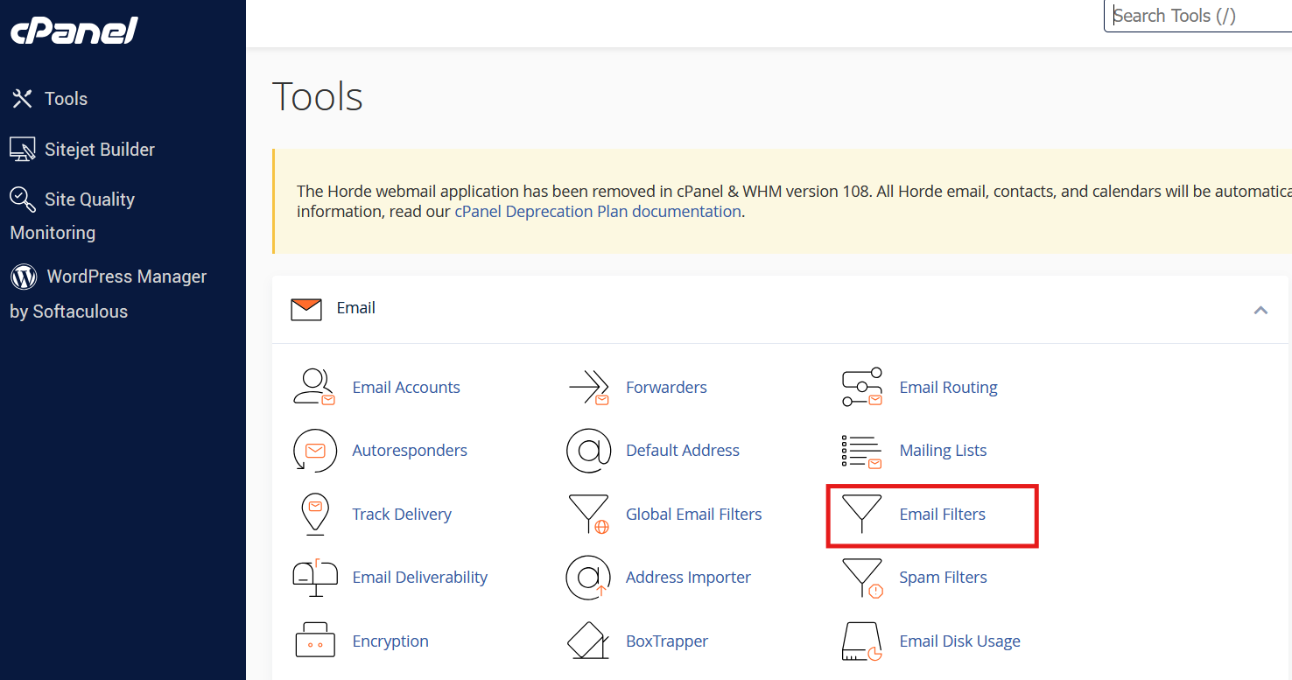Viewport: 1292px width, 680px height.
Task: Open the BoxTrapper link
Action: pos(667,641)
